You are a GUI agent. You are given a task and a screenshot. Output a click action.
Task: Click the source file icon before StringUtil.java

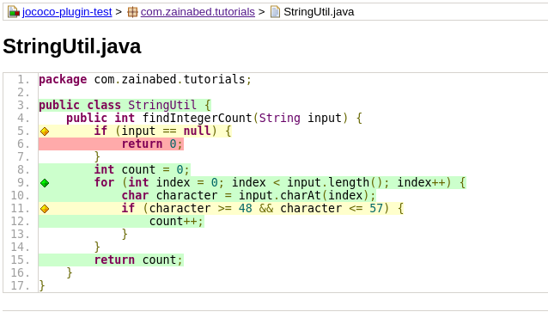[x=275, y=12]
